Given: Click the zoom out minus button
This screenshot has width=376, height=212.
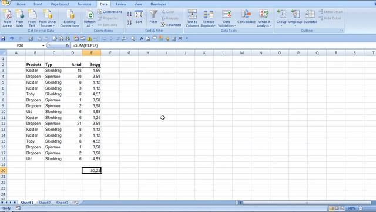Looking at the screenshot, I should point(360,208).
